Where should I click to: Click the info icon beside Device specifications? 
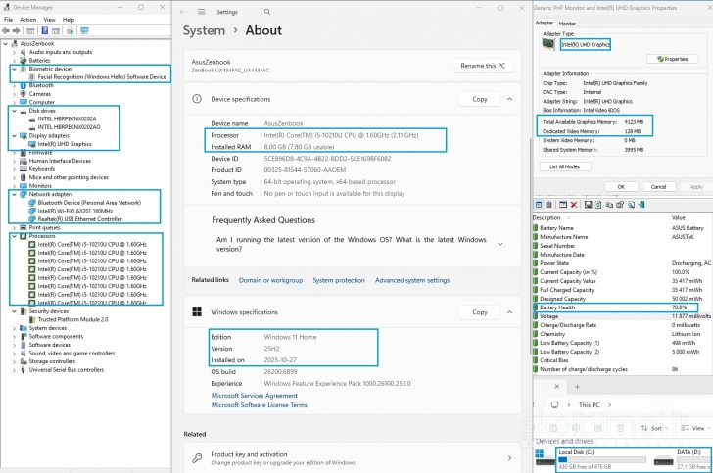197,99
